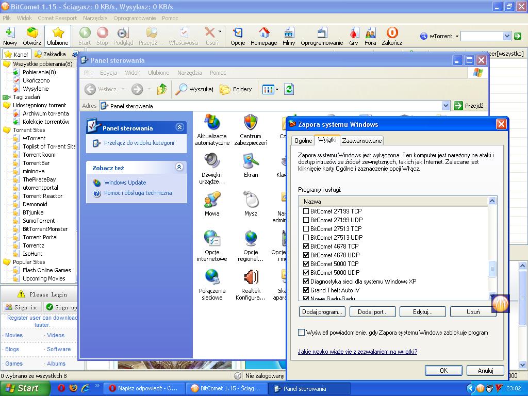Open the wTorrent search engine dropdown
This screenshot has height=396, width=528.
[x=457, y=36]
